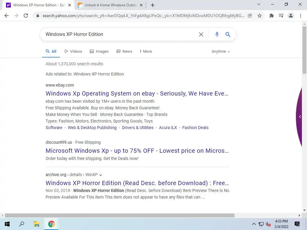Open the media control icon in toolbar
Image resolution: width=307 pixels, height=230 pixels.
281,16
